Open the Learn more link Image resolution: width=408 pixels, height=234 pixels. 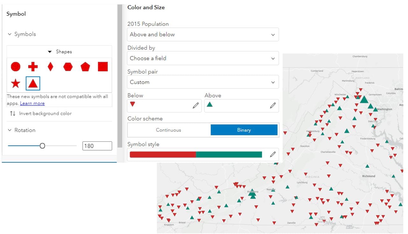[32, 103]
